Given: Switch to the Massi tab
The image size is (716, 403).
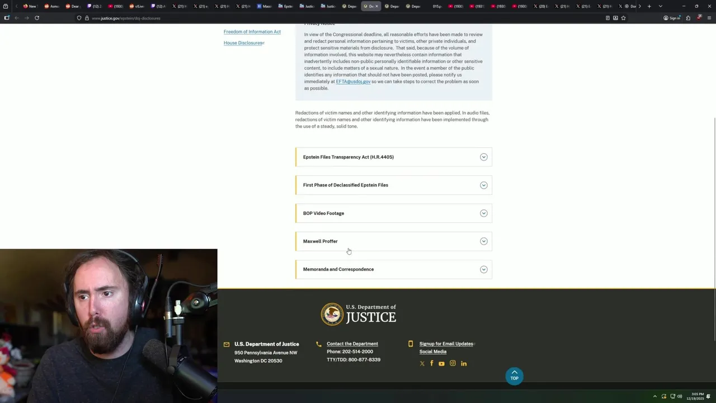Looking at the screenshot, I should (x=264, y=6).
